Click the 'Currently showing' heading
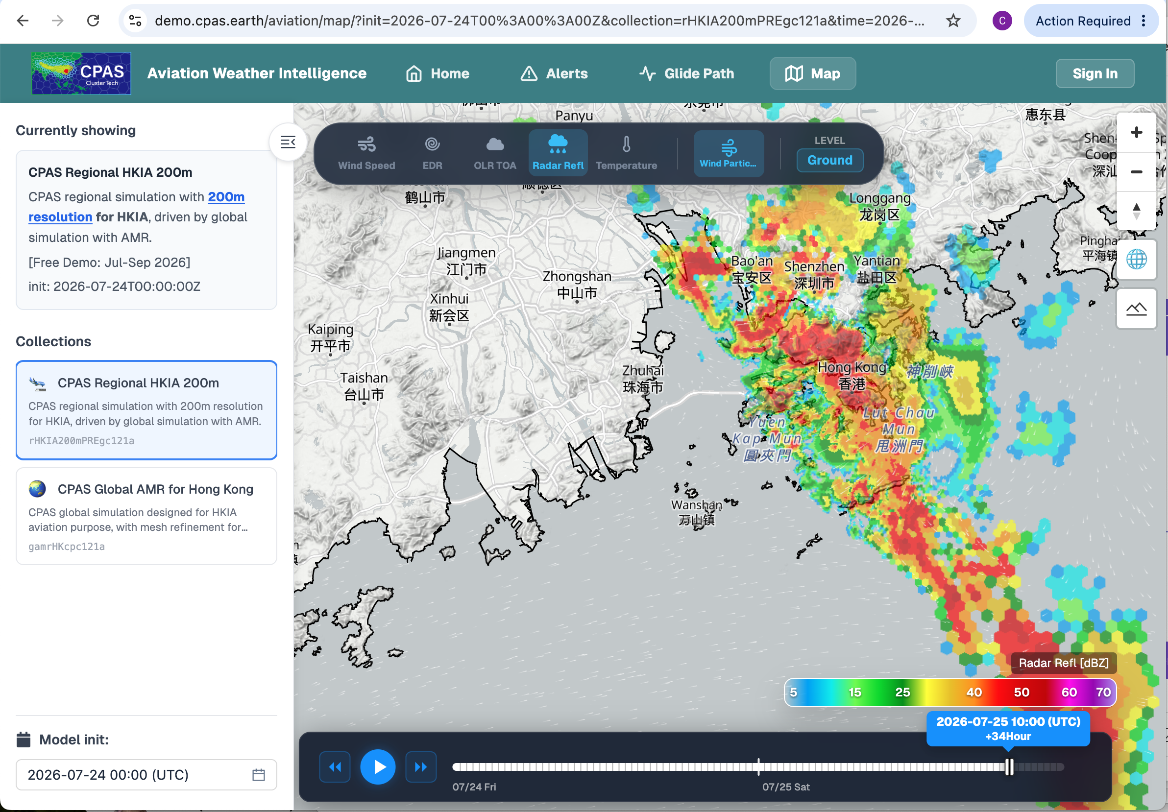The image size is (1168, 812). 76,131
